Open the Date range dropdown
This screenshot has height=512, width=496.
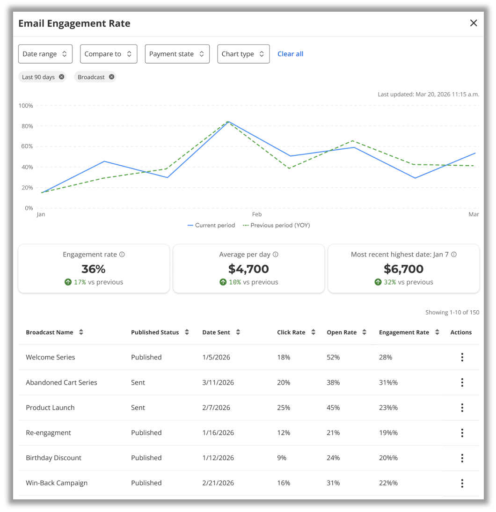(x=45, y=54)
